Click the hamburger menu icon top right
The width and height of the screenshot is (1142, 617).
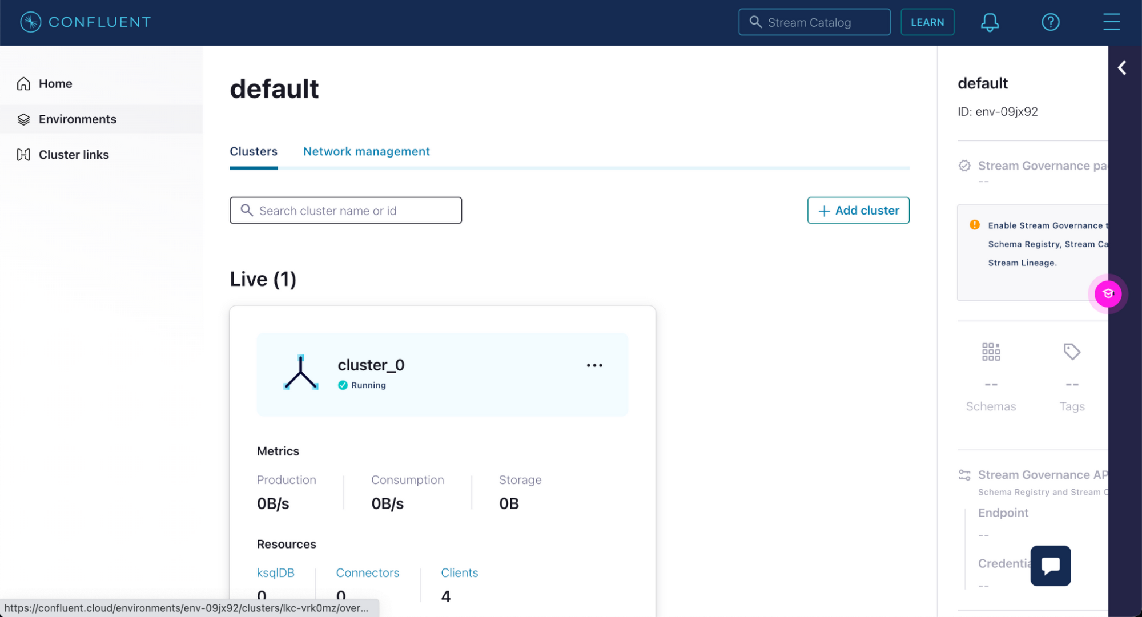pos(1111,22)
